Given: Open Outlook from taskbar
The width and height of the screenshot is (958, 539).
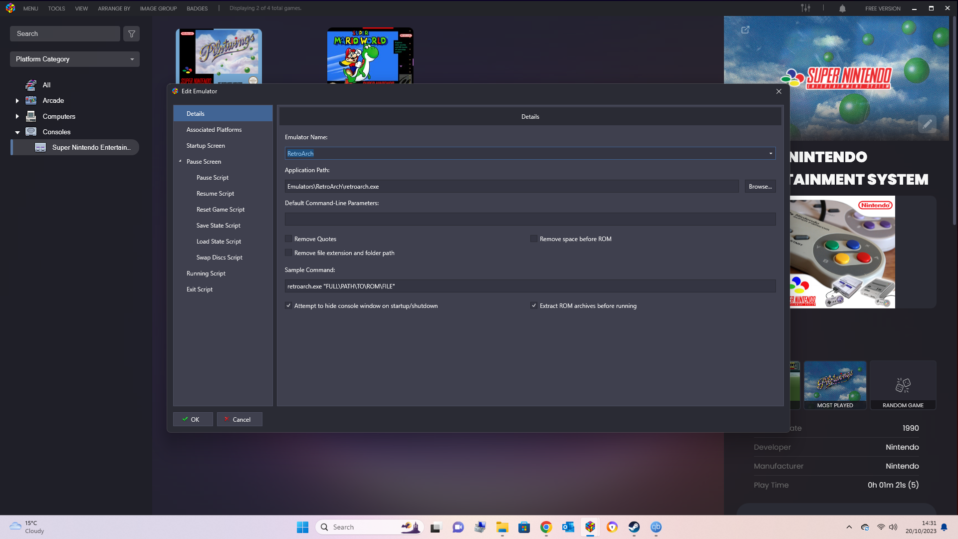Looking at the screenshot, I should click(568, 527).
